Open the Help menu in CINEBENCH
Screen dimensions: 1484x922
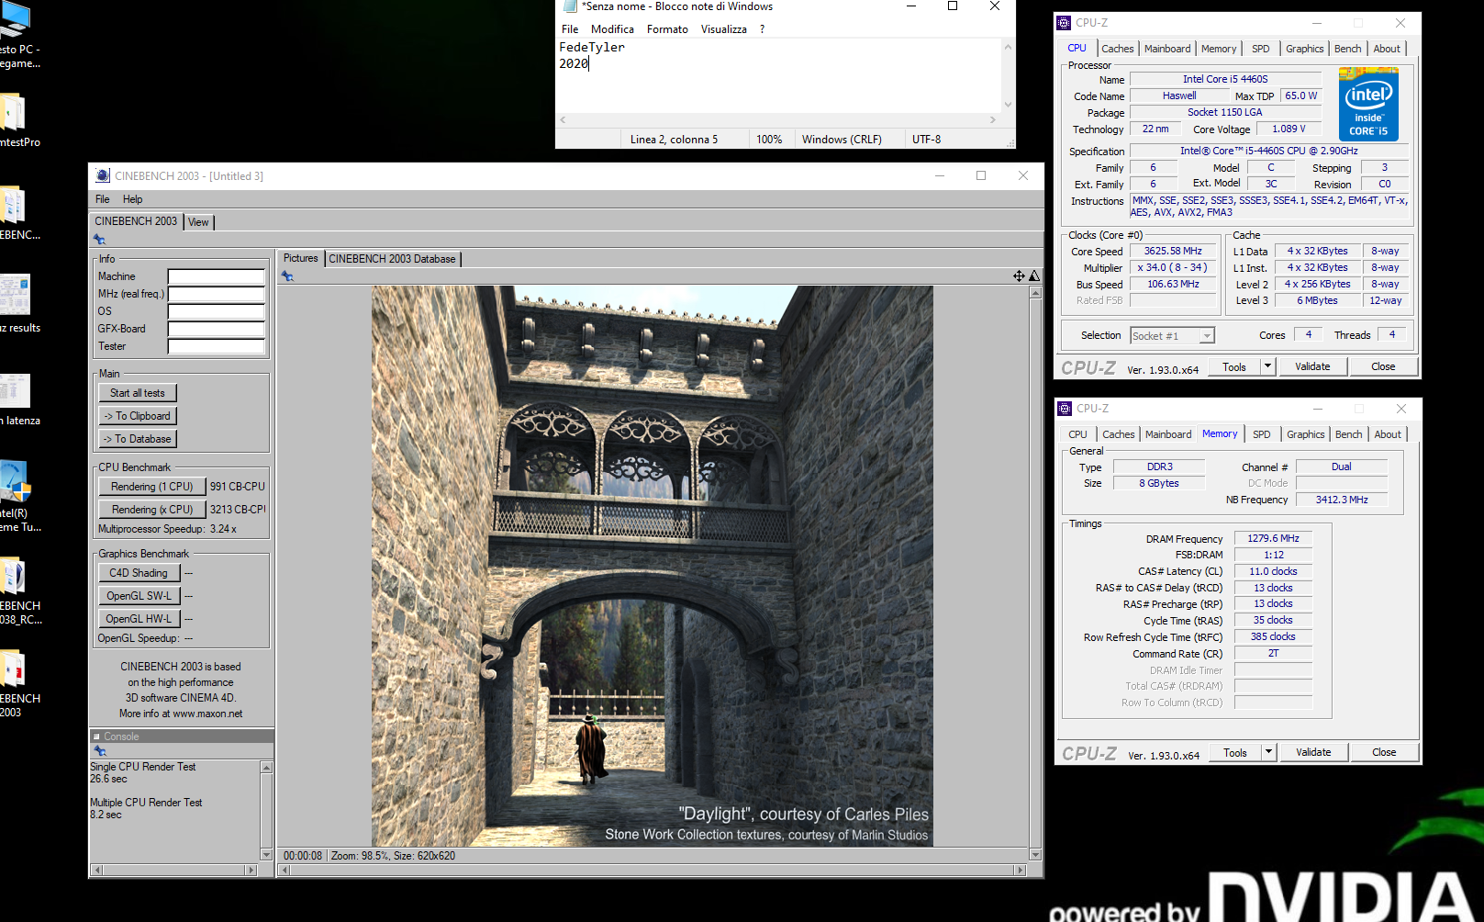[133, 199]
